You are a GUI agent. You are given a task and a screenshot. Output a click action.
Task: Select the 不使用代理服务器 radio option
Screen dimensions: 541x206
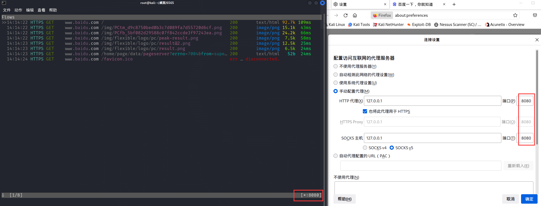(336, 66)
